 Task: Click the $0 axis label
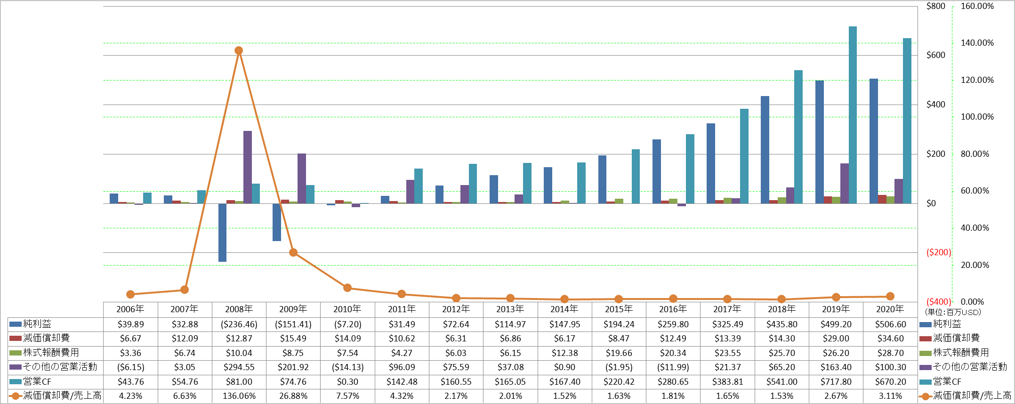[931, 203]
